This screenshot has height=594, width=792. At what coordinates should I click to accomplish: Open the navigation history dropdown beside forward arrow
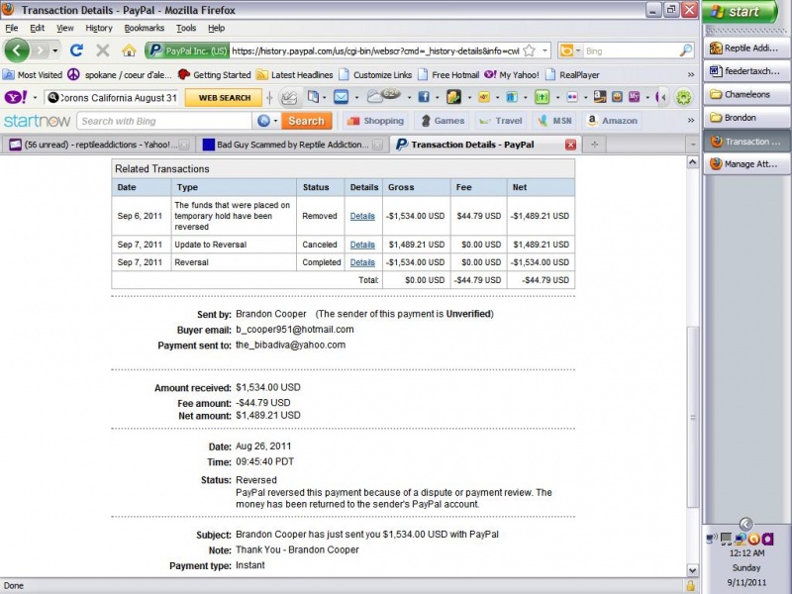pyautogui.click(x=55, y=50)
